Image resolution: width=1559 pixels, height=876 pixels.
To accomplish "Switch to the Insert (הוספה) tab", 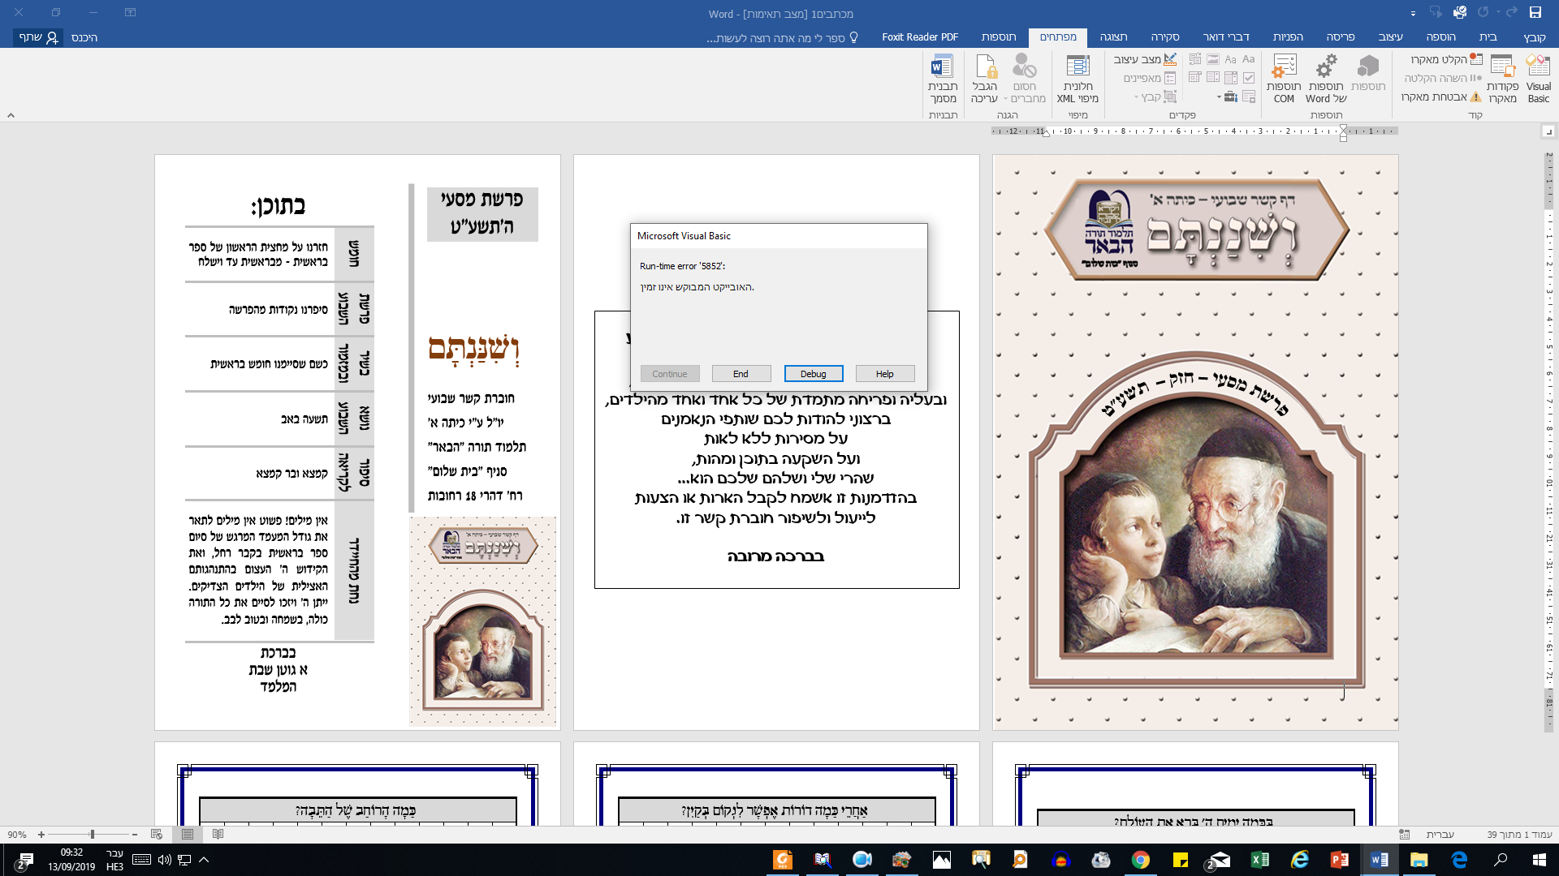I will (1440, 36).
